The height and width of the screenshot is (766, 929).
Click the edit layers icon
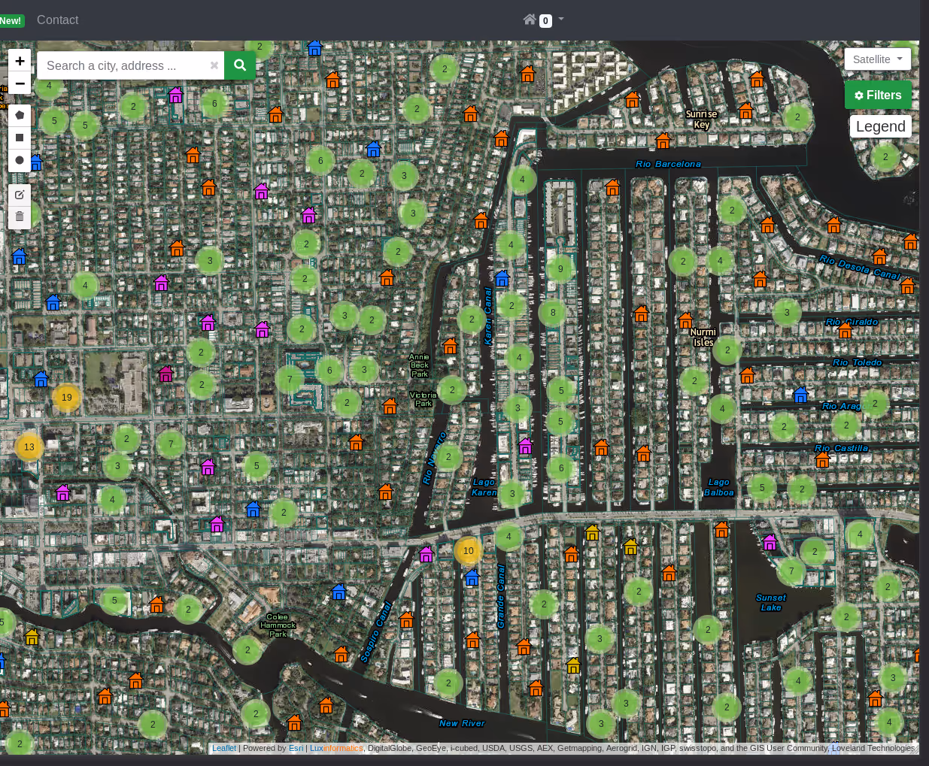[x=20, y=195]
